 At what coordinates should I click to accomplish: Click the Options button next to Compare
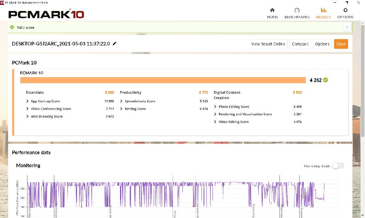[x=322, y=44]
